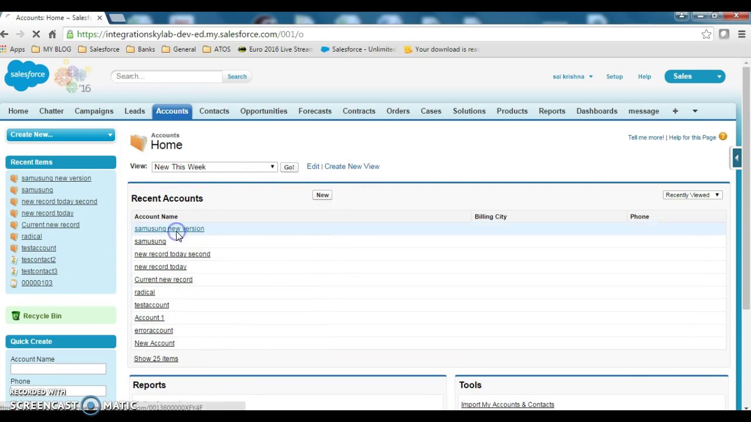Open new record today second account in table

172,254
